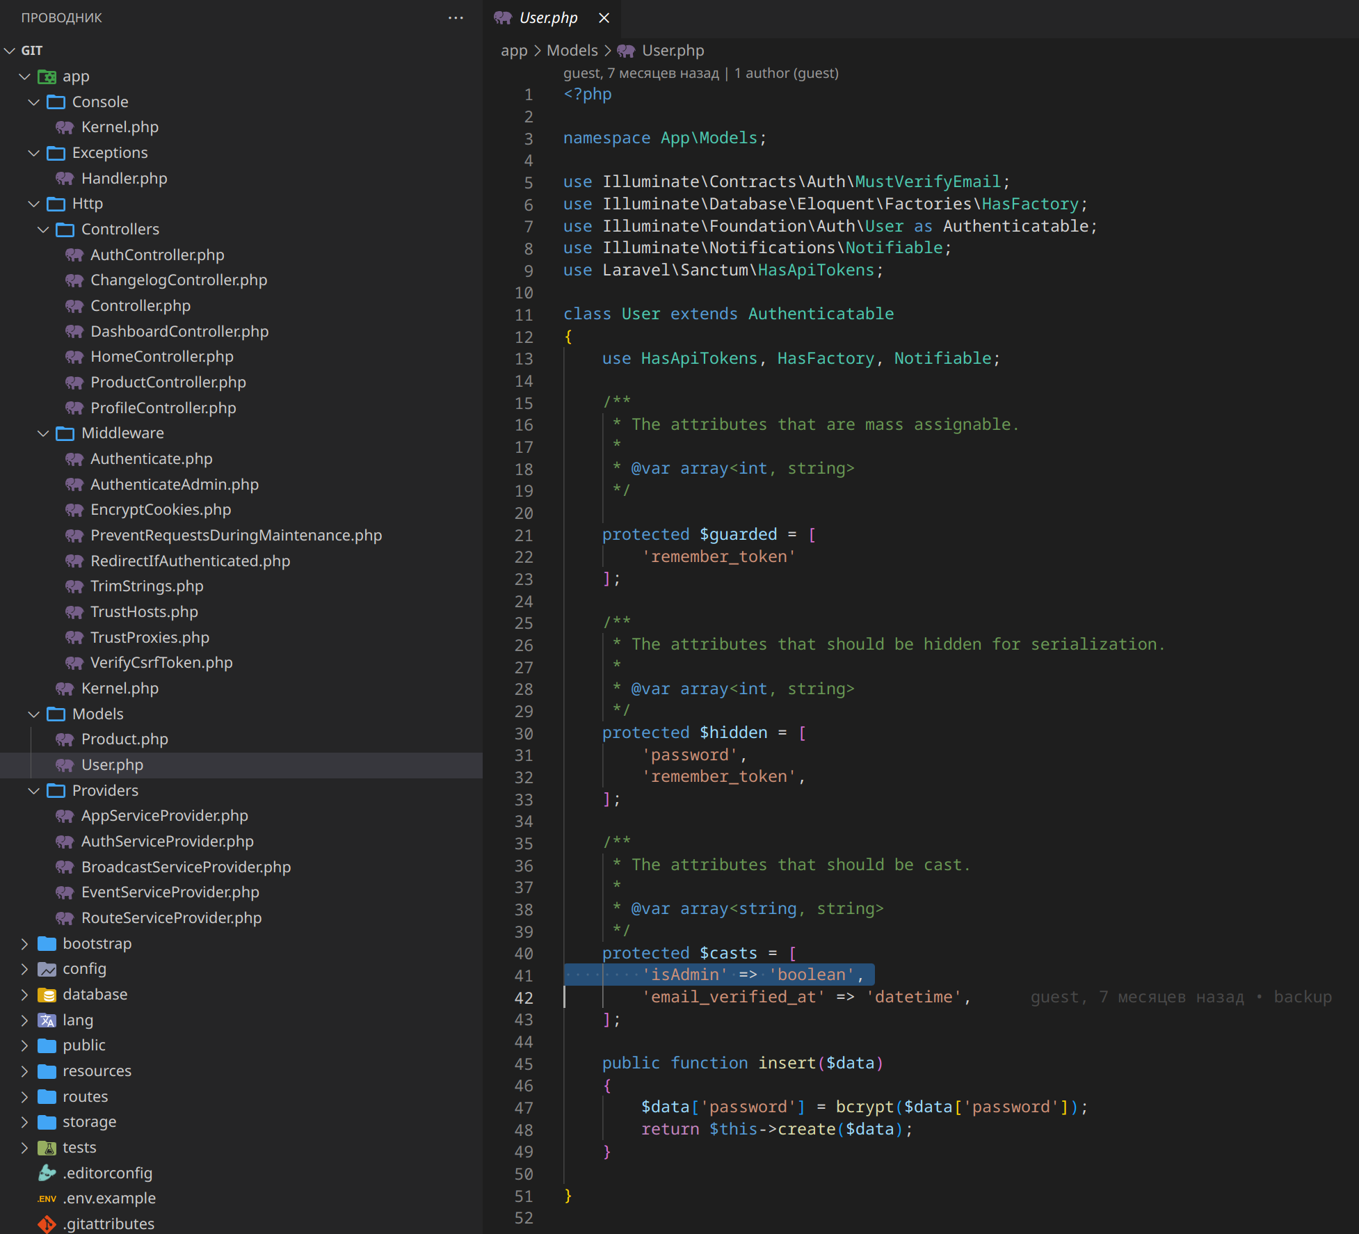Image resolution: width=1359 pixels, height=1234 pixels.
Task: Click the database folder icon
Action: 47,995
